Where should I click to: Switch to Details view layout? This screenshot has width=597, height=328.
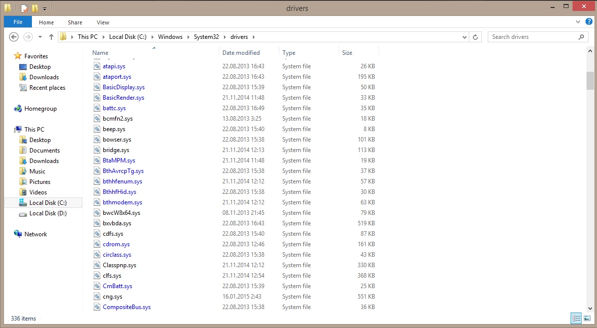(x=576, y=318)
